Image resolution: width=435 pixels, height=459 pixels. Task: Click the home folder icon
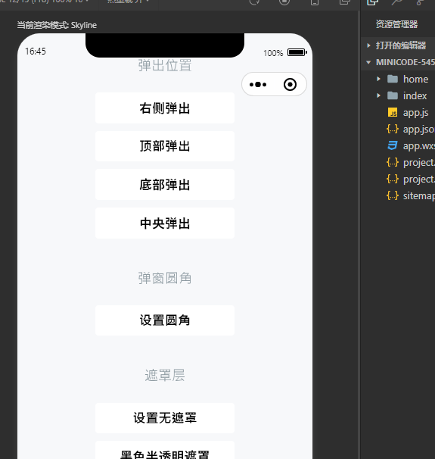[x=393, y=79]
